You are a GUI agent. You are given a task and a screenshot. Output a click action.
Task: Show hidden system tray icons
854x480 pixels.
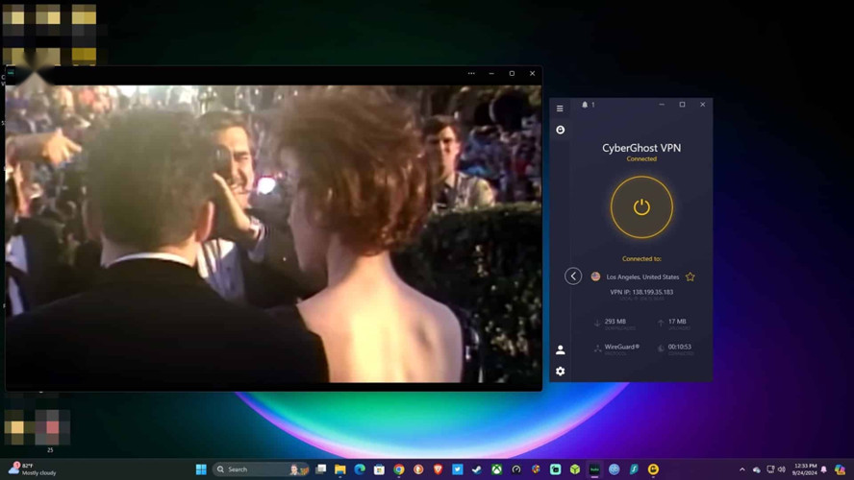(x=741, y=469)
